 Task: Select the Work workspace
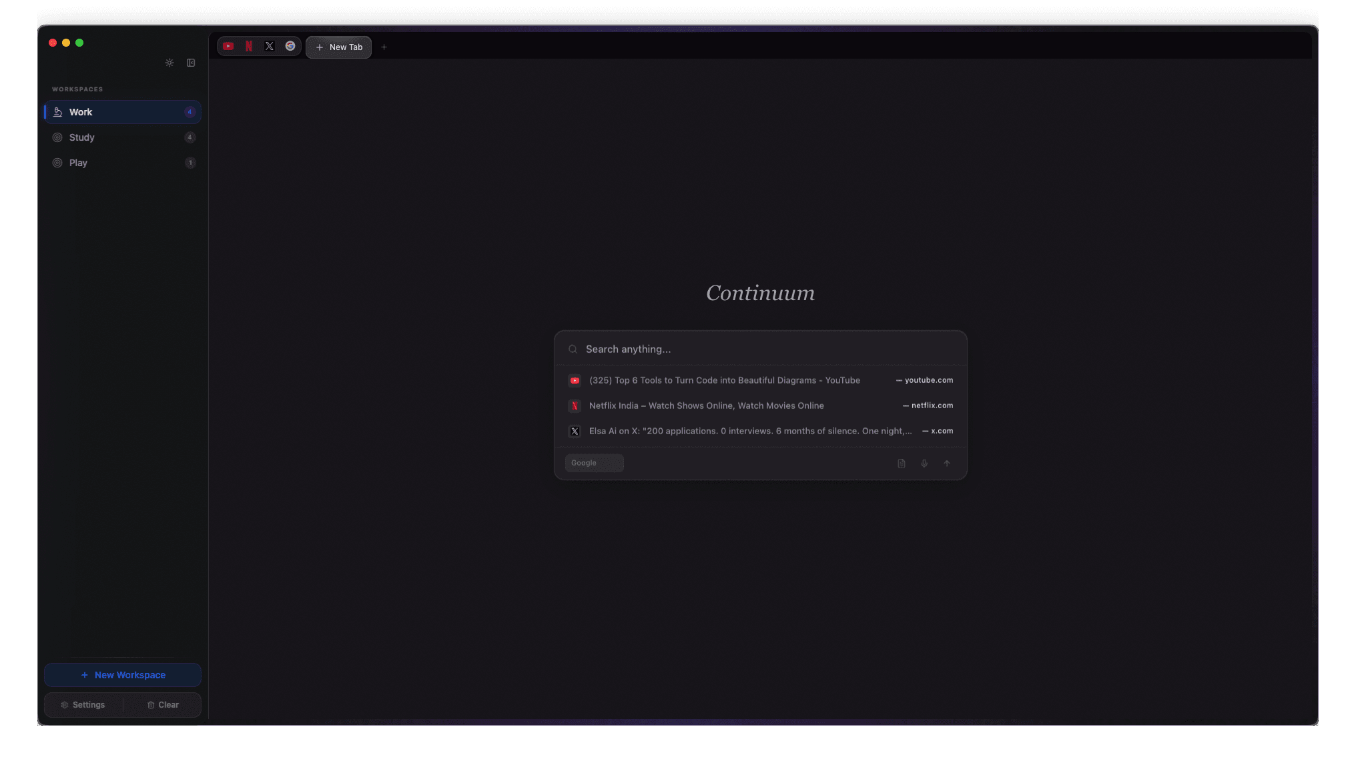123,112
